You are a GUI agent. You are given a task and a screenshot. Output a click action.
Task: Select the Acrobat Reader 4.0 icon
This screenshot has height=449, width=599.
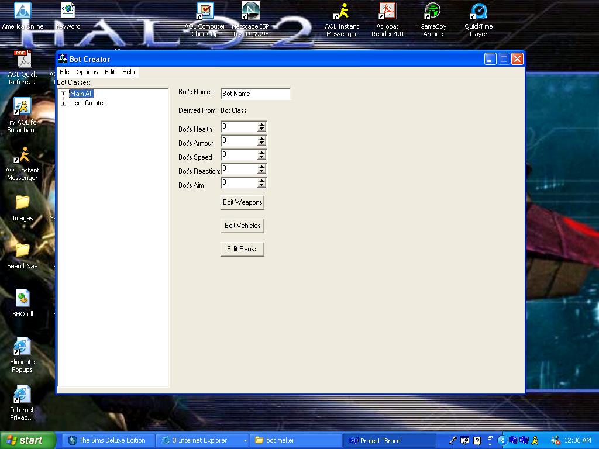(387, 20)
